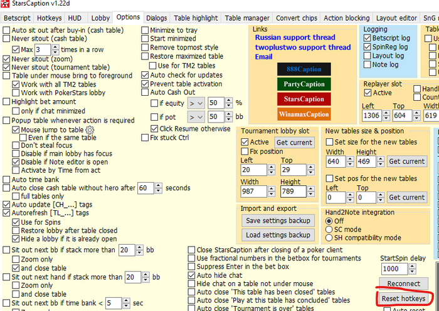Image resolution: width=439 pixels, height=311 pixels.
Task: Increase the tournament lobby Width spinner
Action: click(x=272, y=189)
